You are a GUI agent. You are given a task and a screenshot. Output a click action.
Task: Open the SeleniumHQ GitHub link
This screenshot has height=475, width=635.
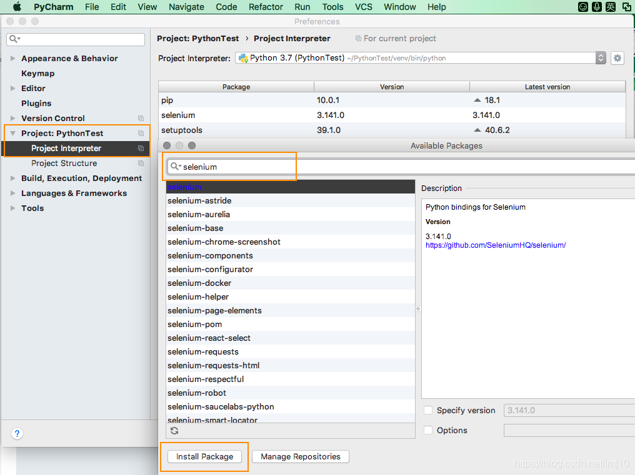496,245
